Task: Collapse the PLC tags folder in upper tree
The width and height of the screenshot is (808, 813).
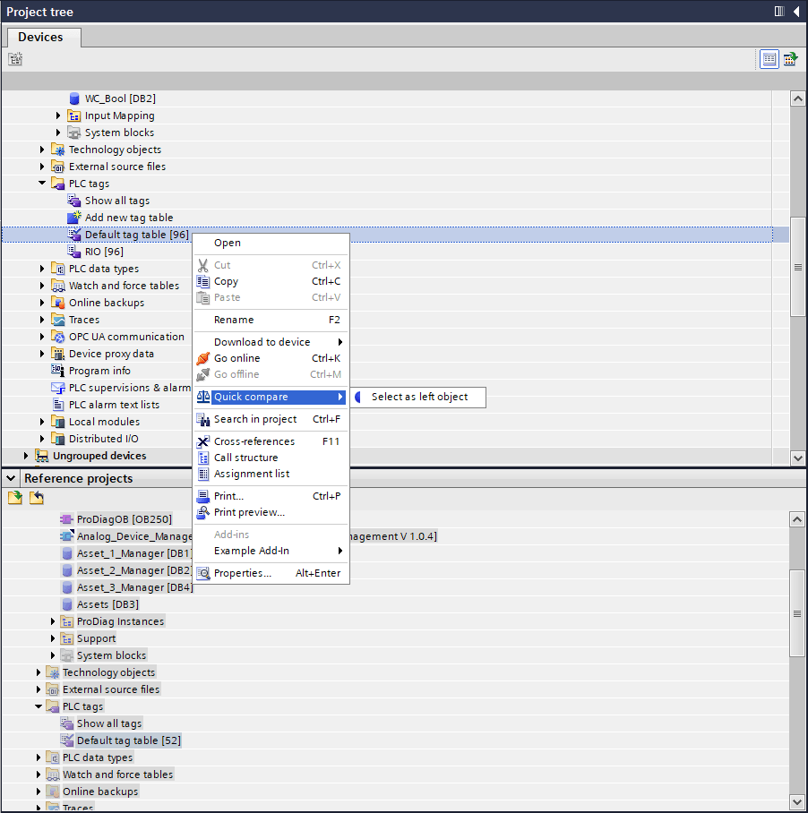Action: (42, 184)
